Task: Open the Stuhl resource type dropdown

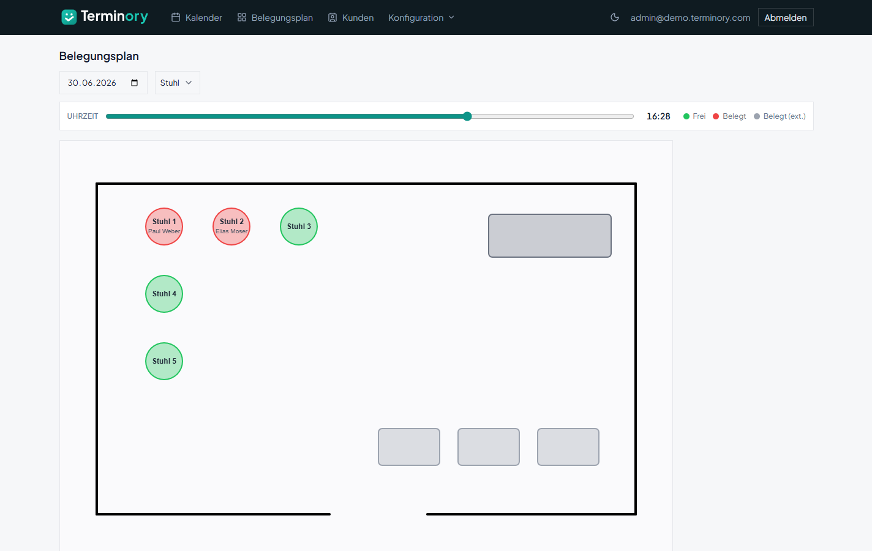Action: coord(177,83)
